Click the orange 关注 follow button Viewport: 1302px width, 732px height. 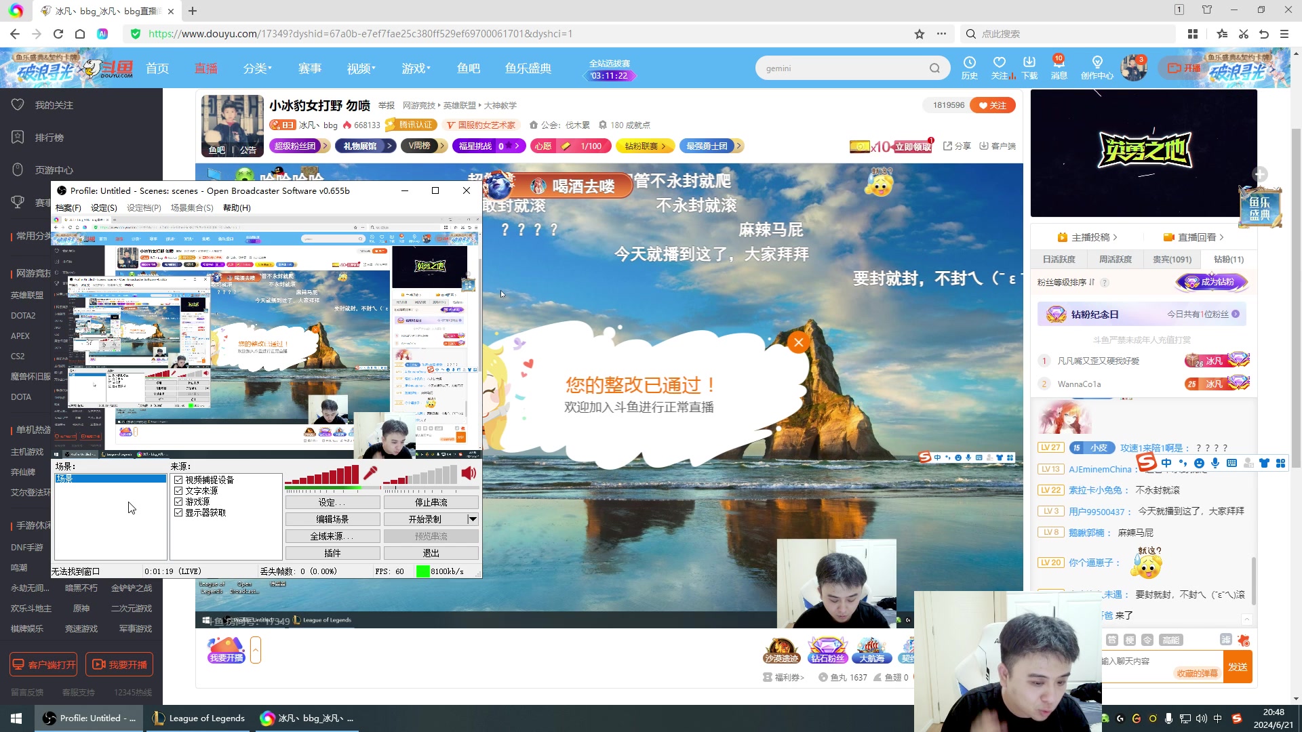pos(993,105)
